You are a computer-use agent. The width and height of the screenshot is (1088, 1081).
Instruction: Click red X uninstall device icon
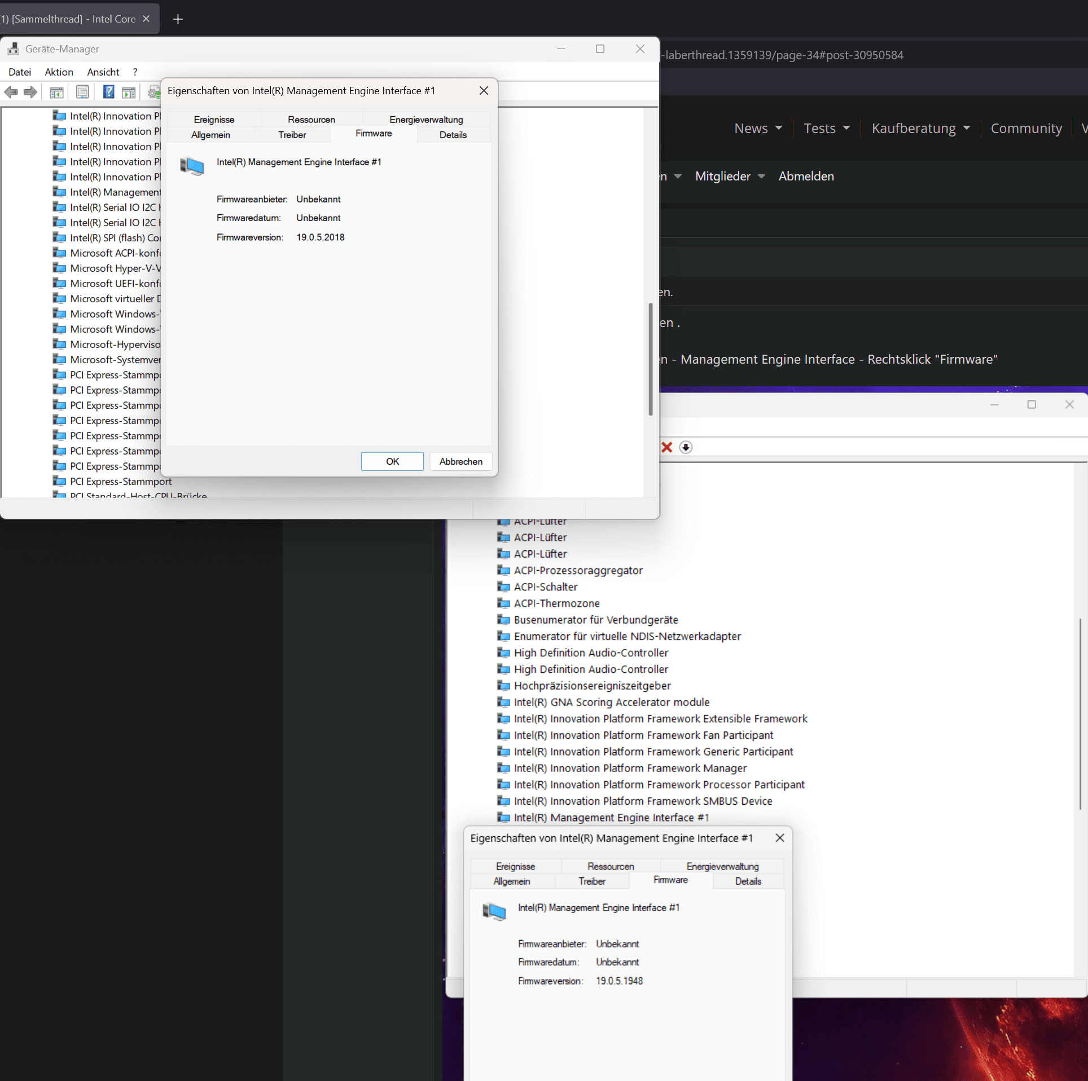click(666, 447)
